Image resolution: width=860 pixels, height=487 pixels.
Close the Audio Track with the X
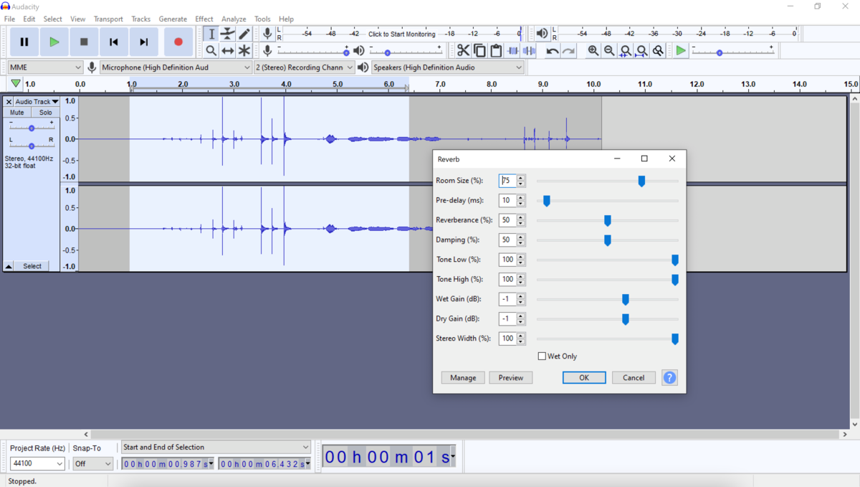[x=9, y=102]
